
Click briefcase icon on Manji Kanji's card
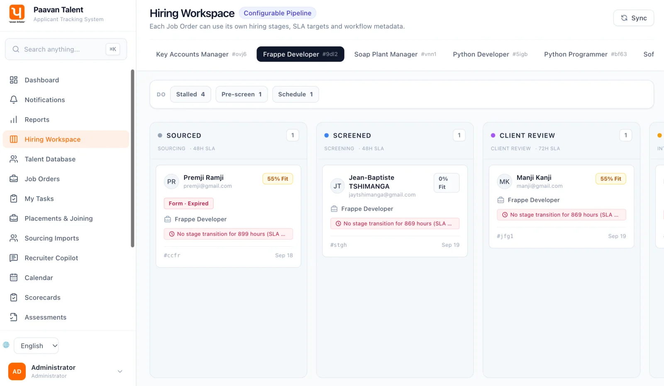coord(500,200)
